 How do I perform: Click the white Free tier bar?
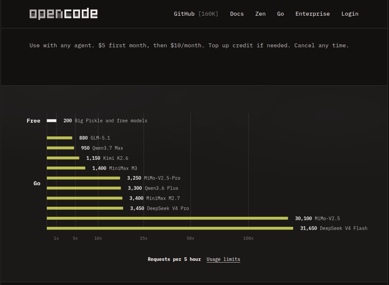(x=51, y=121)
